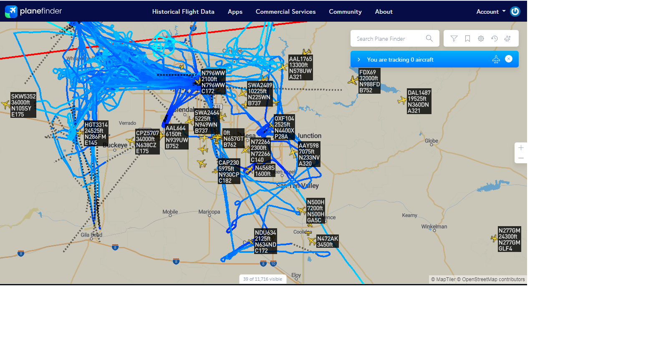Open Historical Flight Data menu

pos(183,12)
